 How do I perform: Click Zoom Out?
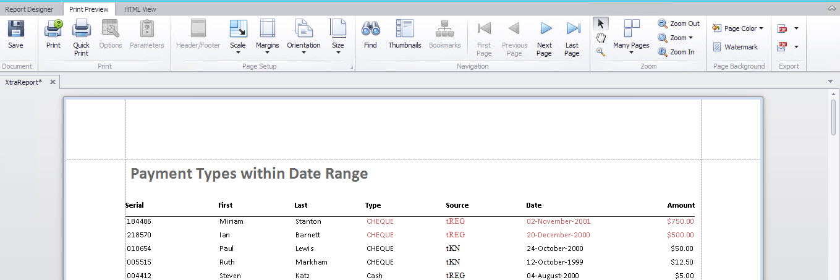point(679,23)
